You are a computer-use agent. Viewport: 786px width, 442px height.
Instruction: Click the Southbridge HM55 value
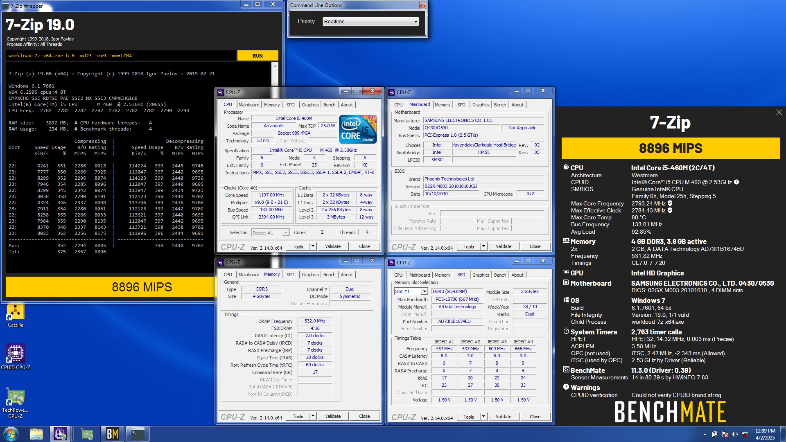pyautogui.click(x=484, y=152)
